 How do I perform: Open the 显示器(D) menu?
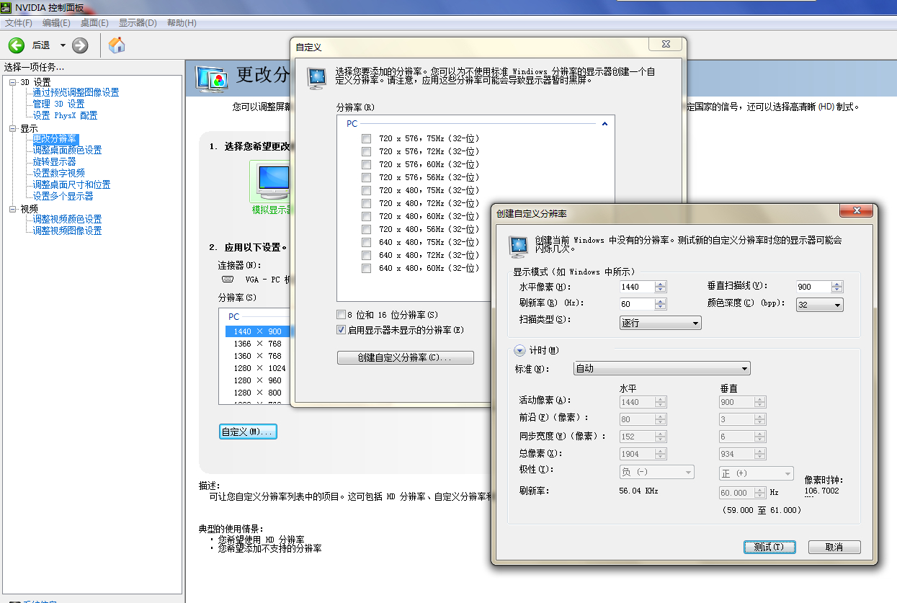click(x=138, y=23)
